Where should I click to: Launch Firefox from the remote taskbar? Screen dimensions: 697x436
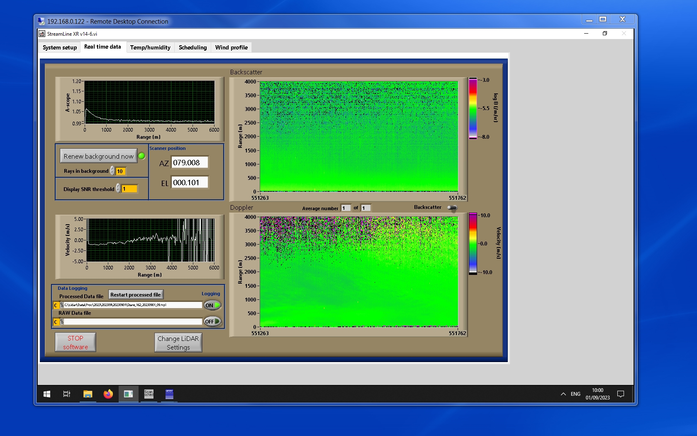click(x=108, y=394)
